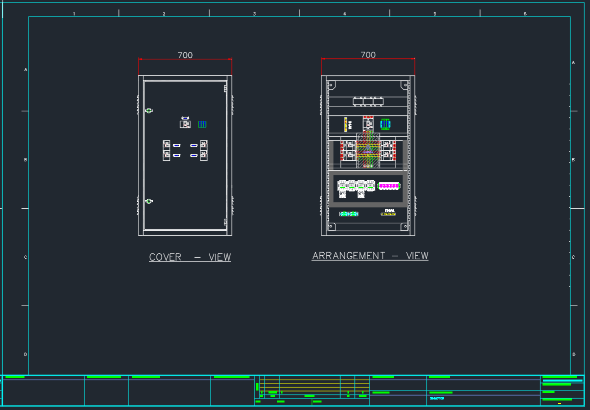The image size is (590, 410).
Task: Click the upper green door lock on cover
Action: click(x=148, y=110)
